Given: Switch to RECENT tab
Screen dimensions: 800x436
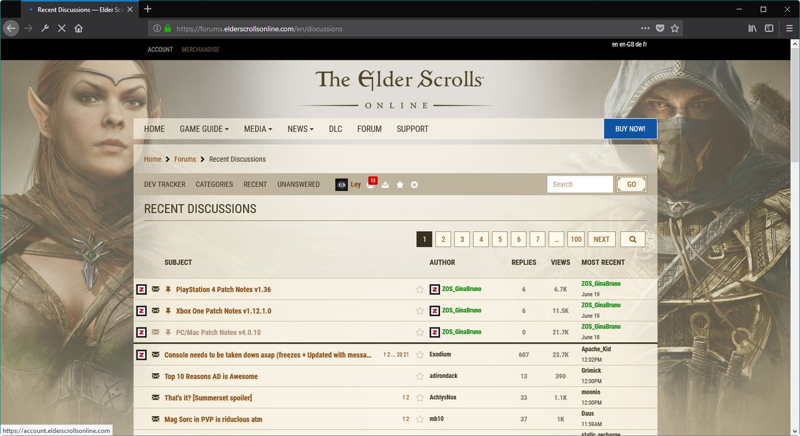Looking at the screenshot, I should (x=255, y=184).
